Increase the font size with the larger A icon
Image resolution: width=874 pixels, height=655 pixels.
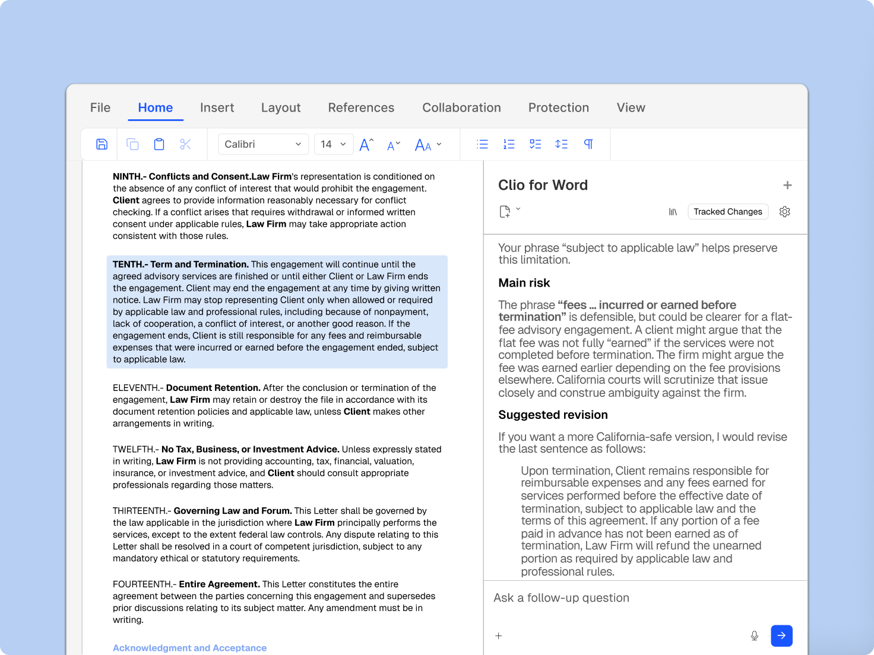[366, 144]
